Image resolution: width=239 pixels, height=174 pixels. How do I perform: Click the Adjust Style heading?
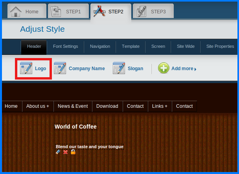point(42,29)
